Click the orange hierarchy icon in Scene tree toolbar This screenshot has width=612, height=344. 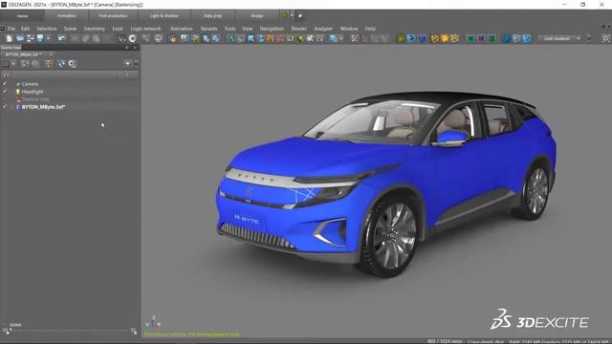(49, 64)
